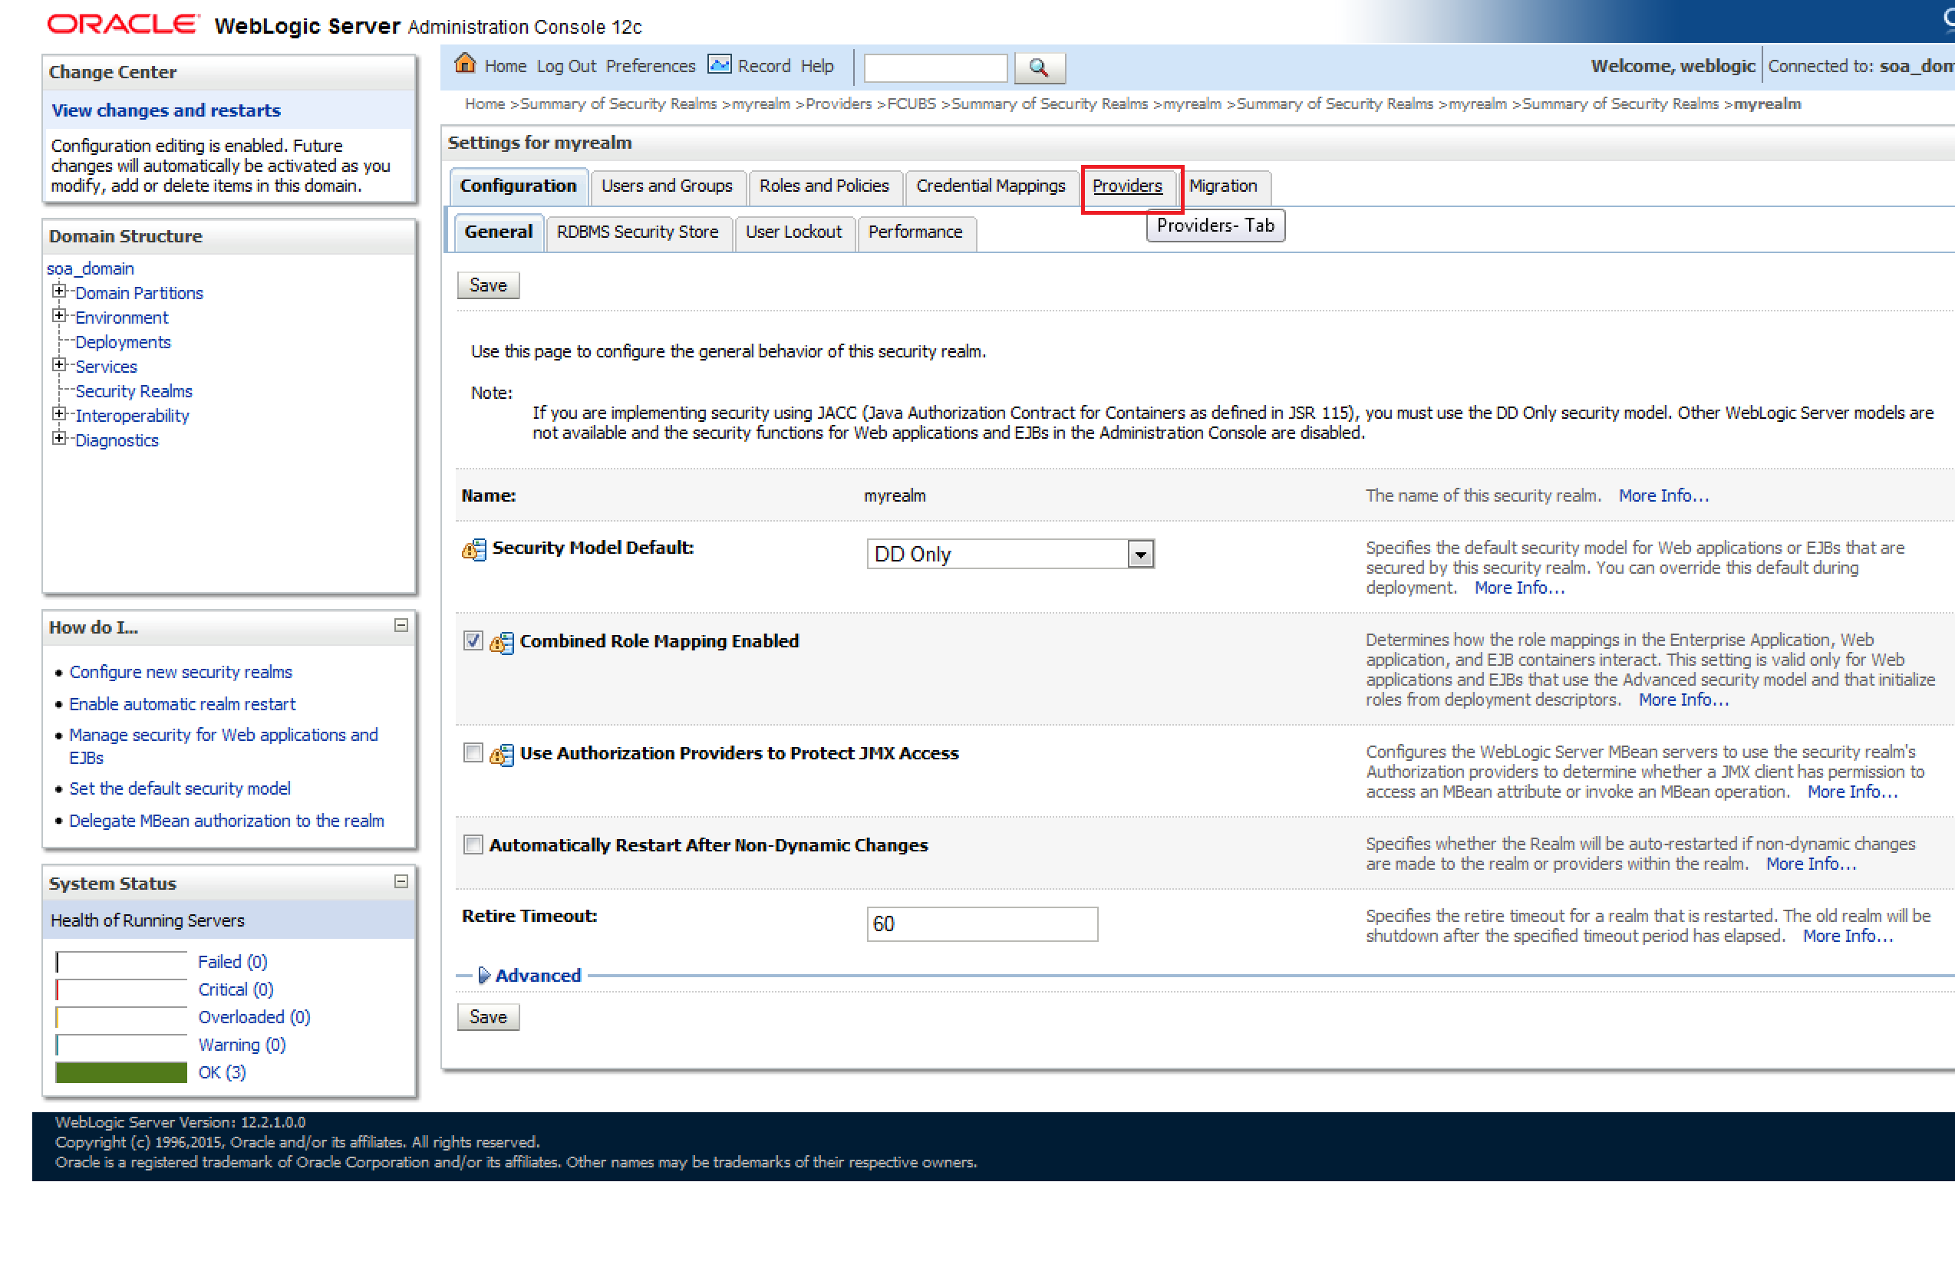Click the Record icon in toolbar
The height and width of the screenshot is (1284, 1955).
point(719,65)
